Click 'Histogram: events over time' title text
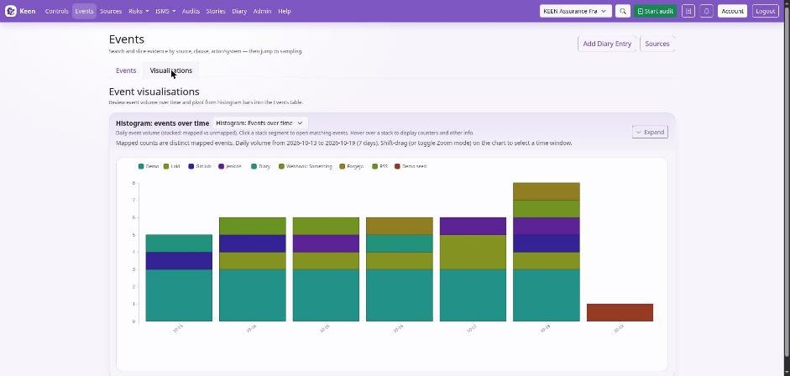 click(x=162, y=123)
